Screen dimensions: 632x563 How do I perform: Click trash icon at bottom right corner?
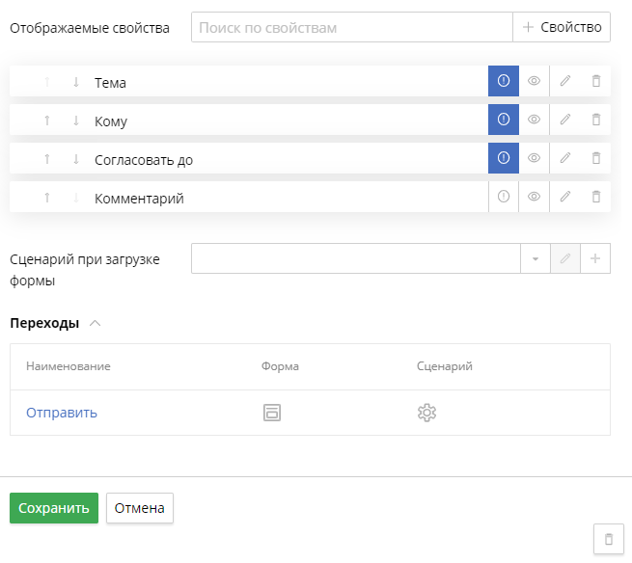[608, 540]
